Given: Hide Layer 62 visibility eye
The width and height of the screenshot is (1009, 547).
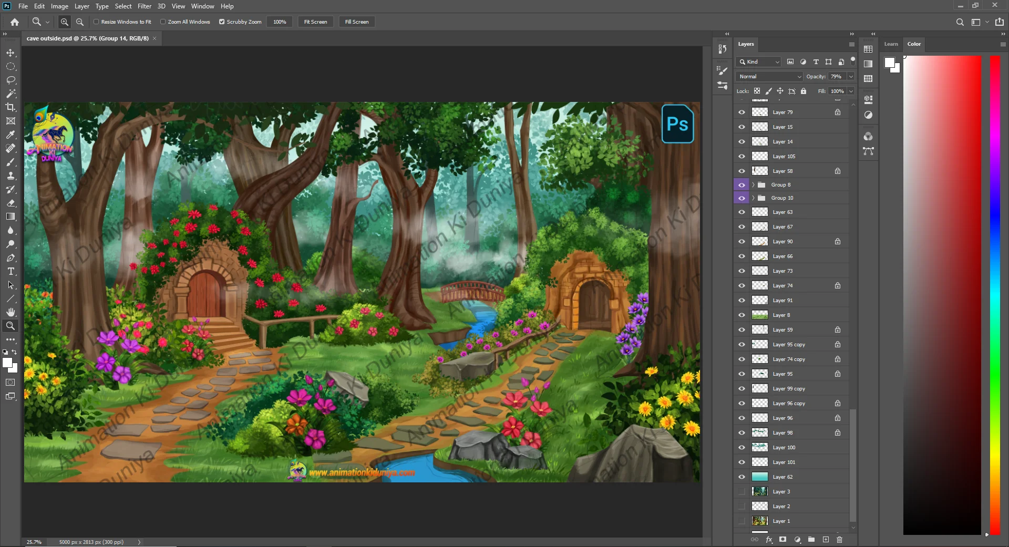Looking at the screenshot, I should tap(742, 477).
